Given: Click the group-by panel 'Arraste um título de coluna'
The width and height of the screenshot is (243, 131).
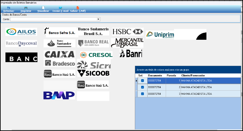Looking at the screenshot, I should (x=188, y=70).
